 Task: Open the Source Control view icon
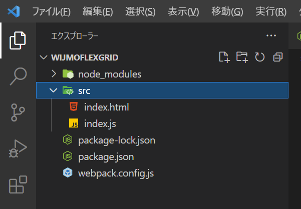(x=18, y=112)
